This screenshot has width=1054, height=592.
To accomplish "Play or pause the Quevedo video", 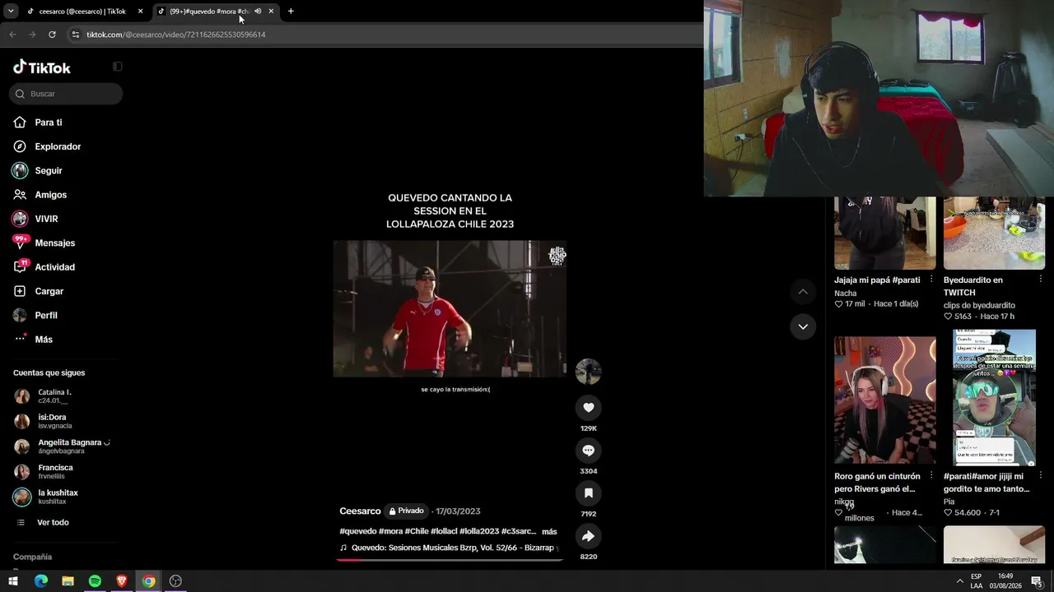I will point(450,309).
